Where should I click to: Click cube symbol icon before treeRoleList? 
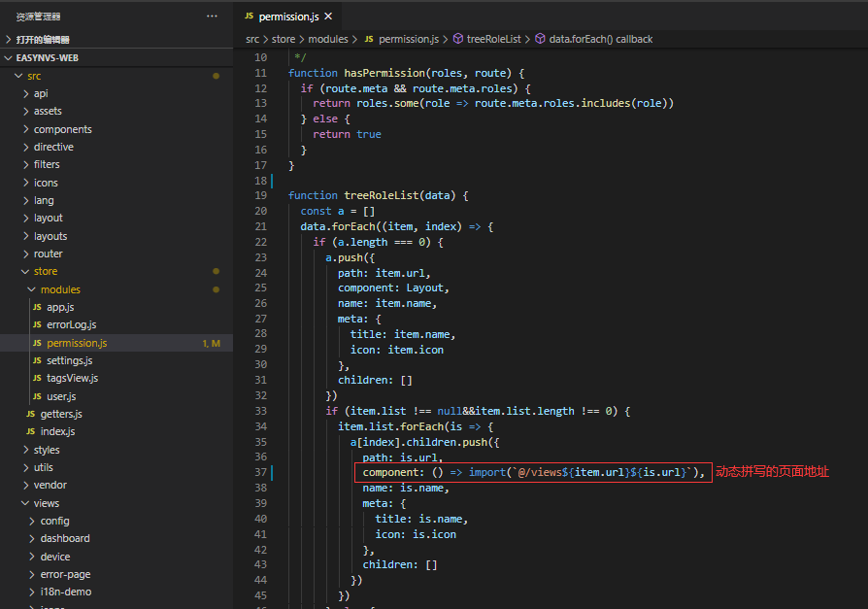(x=458, y=39)
